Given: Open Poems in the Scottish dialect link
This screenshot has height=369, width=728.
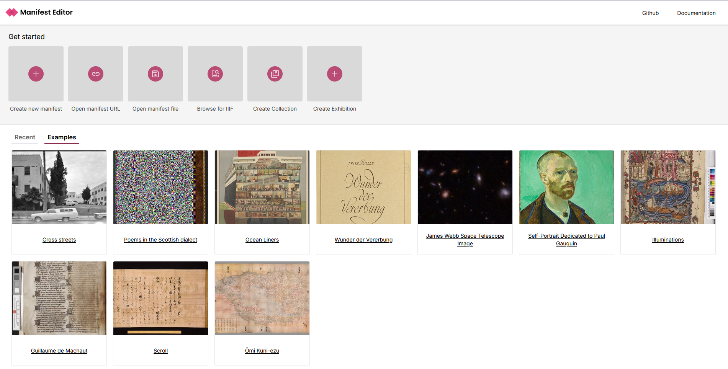Looking at the screenshot, I should (x=160, y=240).
